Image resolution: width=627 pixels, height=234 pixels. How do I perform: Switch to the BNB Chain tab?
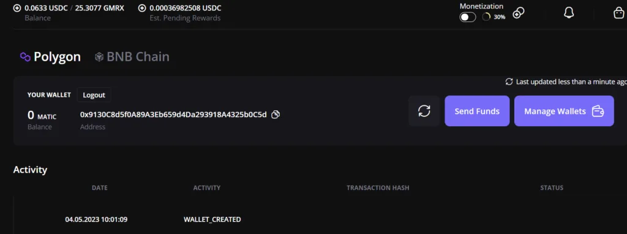(x=132, y=57)
